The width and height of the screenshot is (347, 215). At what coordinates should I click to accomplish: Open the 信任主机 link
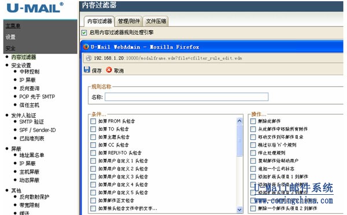pos(29,105)
